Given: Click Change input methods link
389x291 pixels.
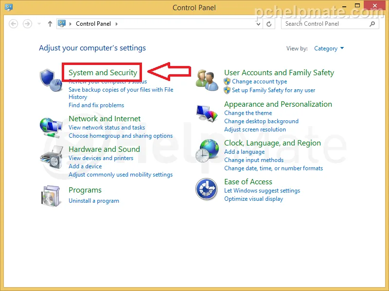Looking at the screenshot, I should point(254,160).
